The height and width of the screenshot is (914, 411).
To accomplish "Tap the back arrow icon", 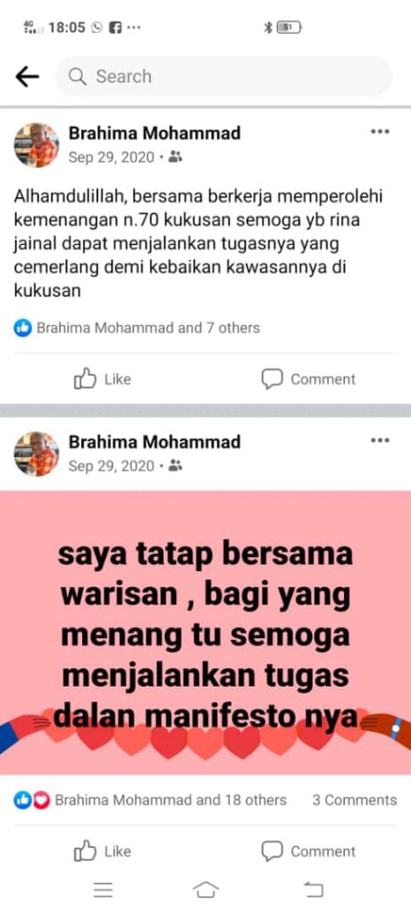I will 27,77.
